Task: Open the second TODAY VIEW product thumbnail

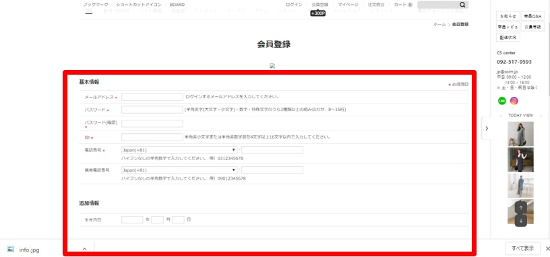Action: pyautogui.click(x=520, y=159)
